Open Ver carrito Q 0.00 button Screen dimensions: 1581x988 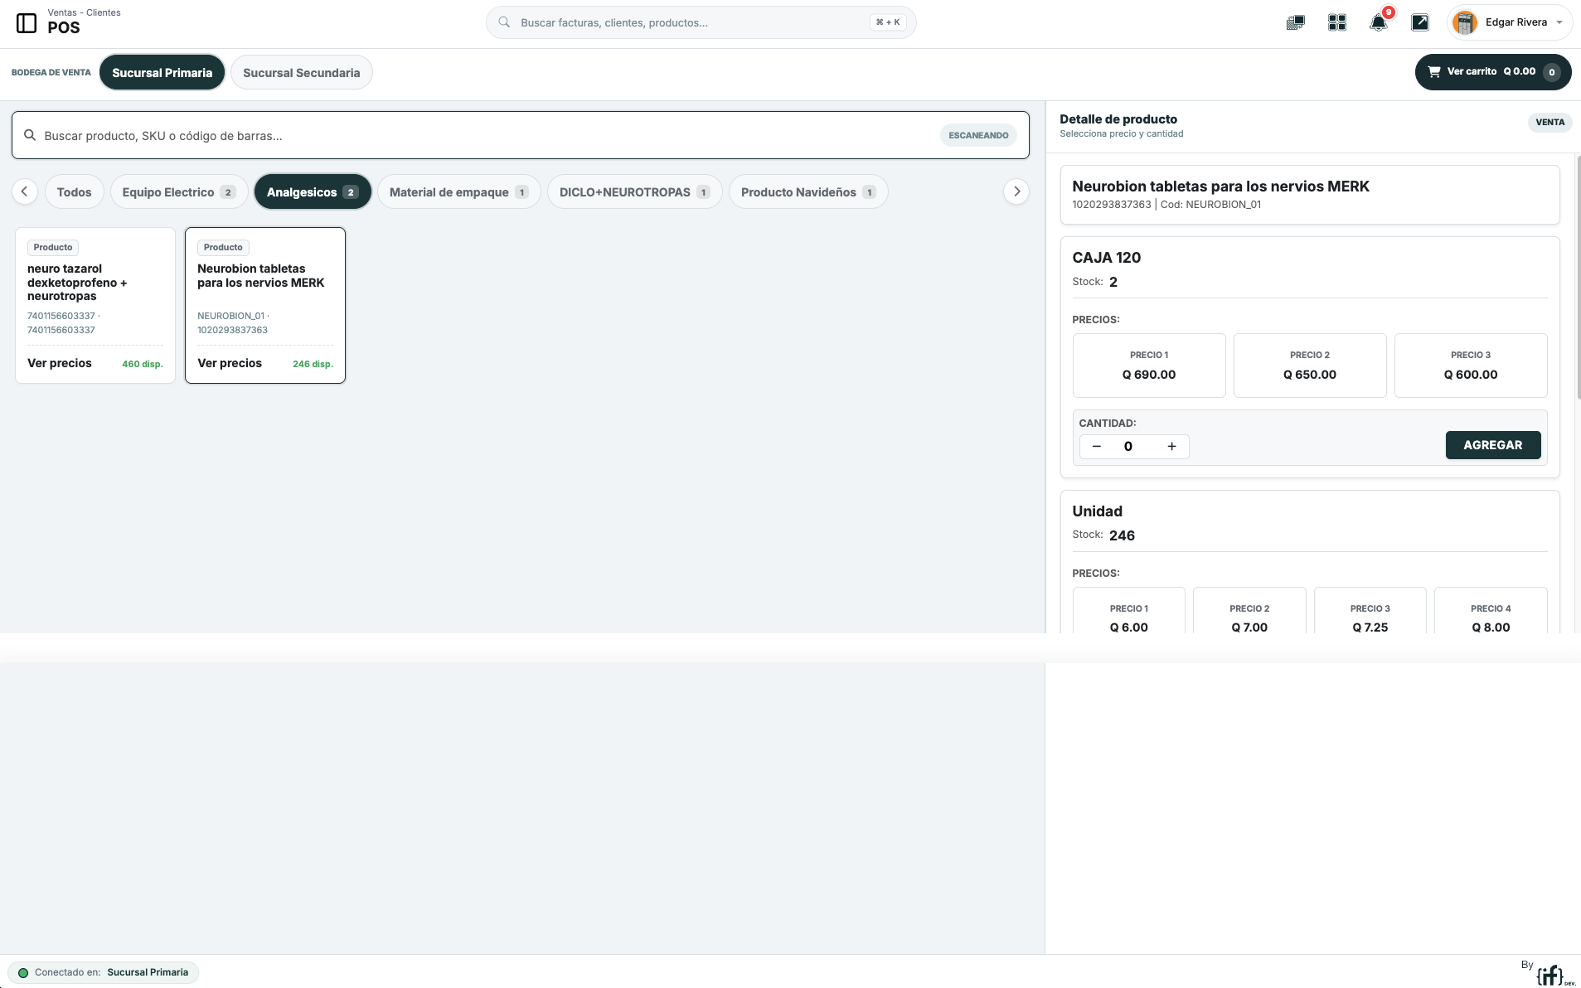coord(1493,72)
